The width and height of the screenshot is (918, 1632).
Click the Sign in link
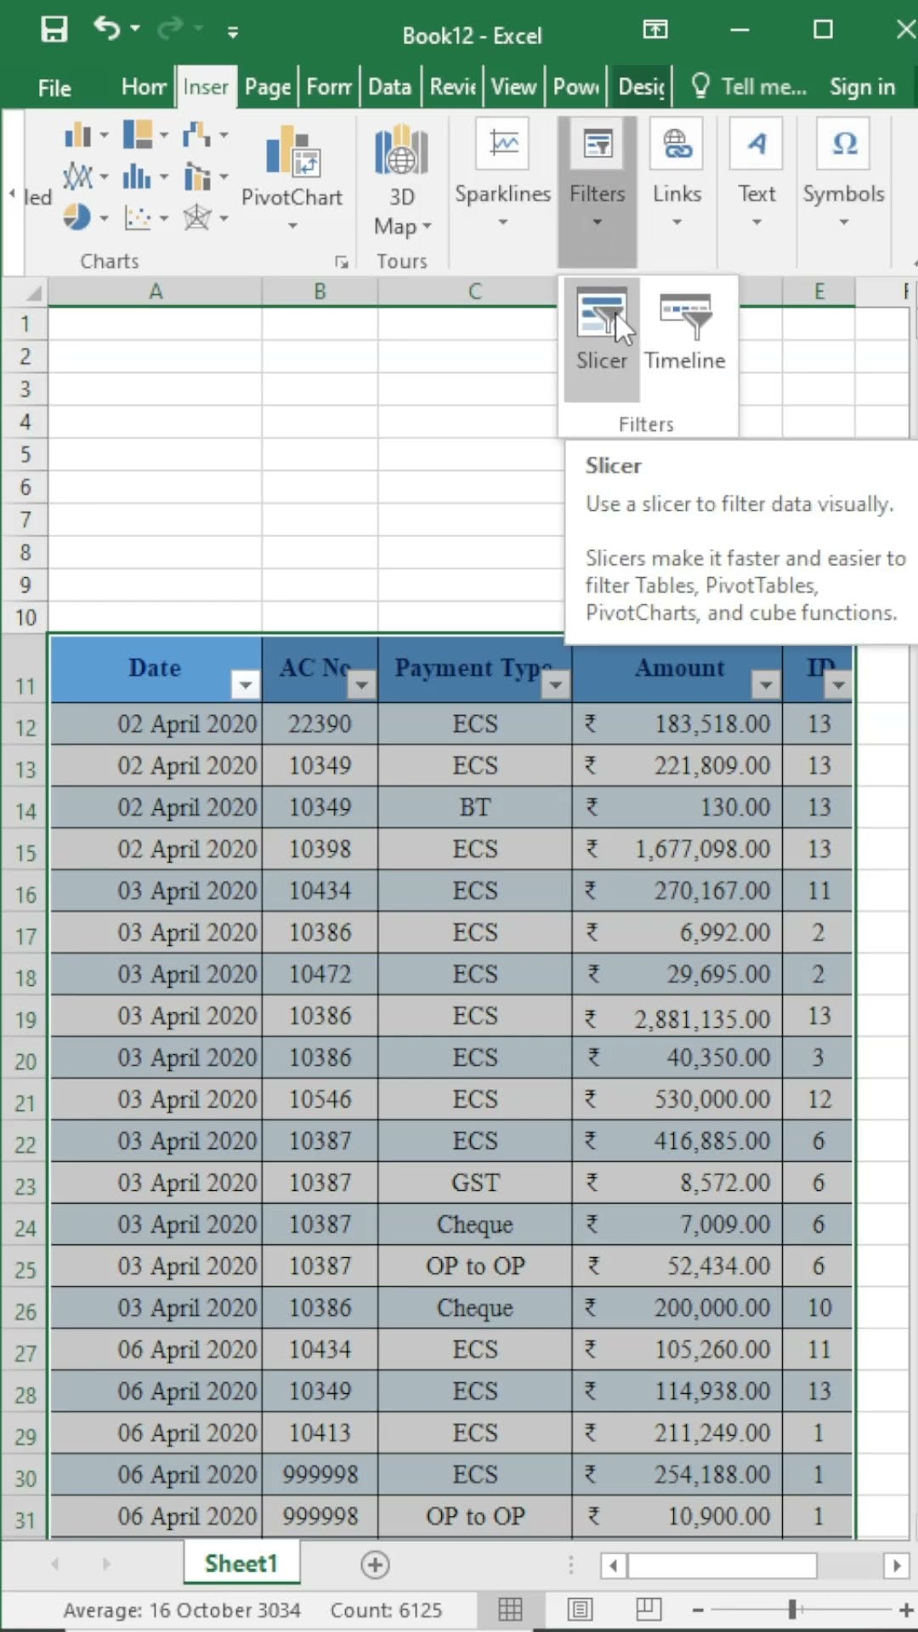tap(862, 87)
